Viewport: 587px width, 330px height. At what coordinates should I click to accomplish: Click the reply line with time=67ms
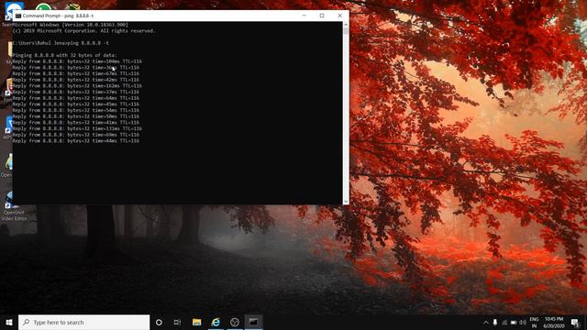75,73
